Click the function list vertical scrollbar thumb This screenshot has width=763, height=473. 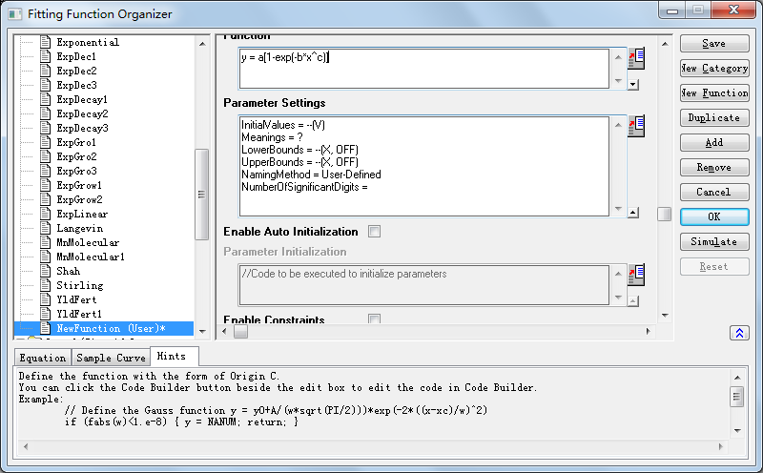point(201,194)
